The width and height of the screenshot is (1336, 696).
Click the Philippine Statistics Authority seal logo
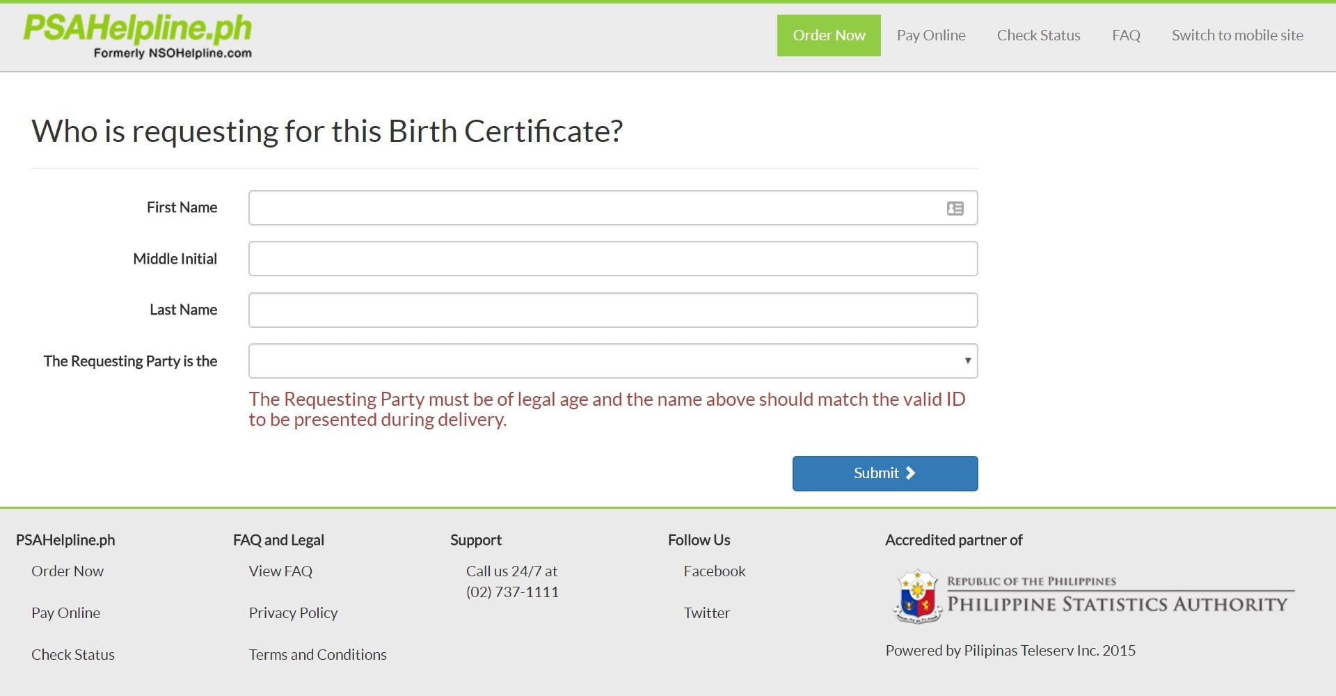tap(917, 596)
